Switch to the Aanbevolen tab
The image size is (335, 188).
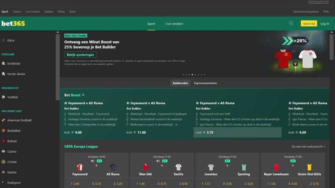click(x=180, y=83)
